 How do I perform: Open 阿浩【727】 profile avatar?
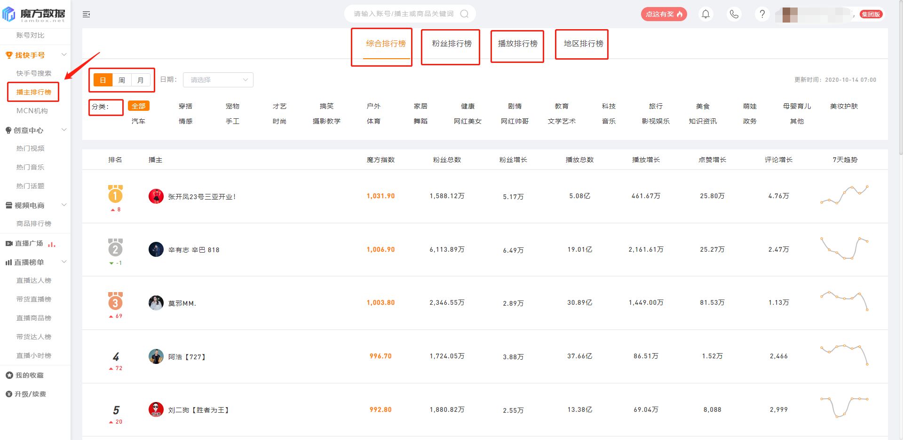(156, 356)
